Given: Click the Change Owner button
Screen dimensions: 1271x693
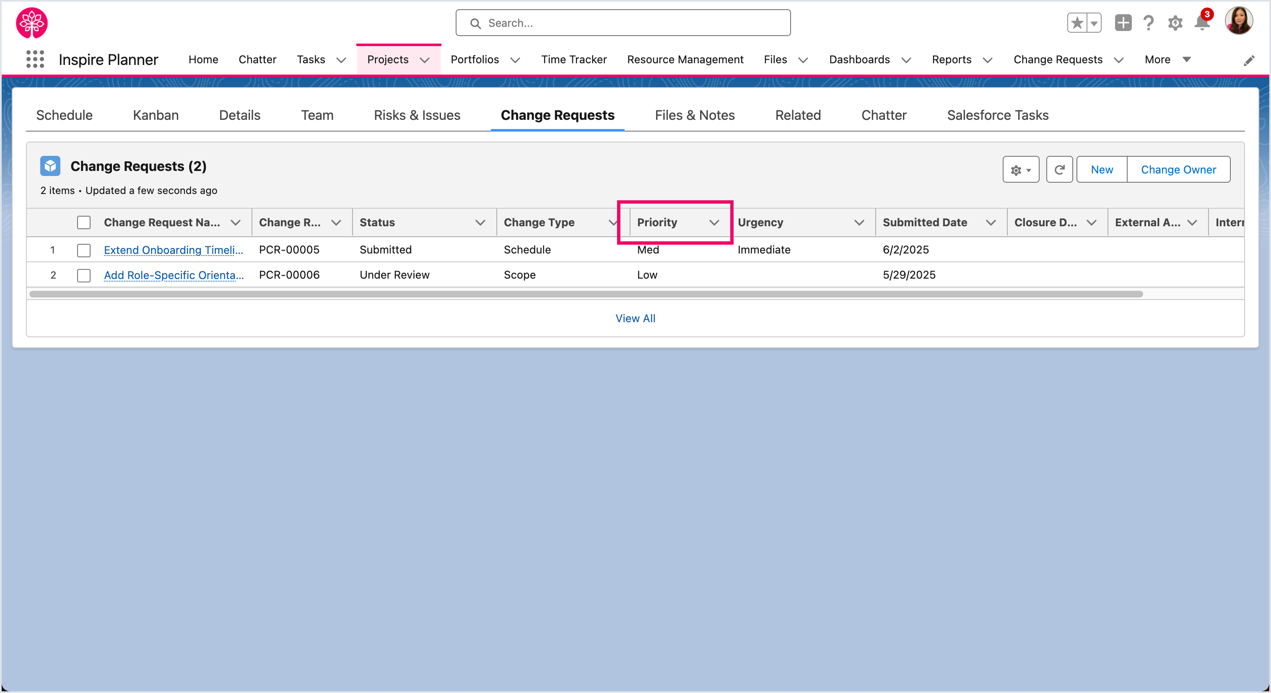Looking at the screenshot, I should point(1178,170).
